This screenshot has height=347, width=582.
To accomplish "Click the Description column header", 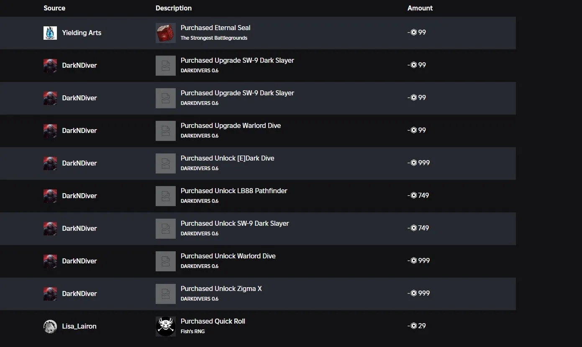I will tap(173, 8).
